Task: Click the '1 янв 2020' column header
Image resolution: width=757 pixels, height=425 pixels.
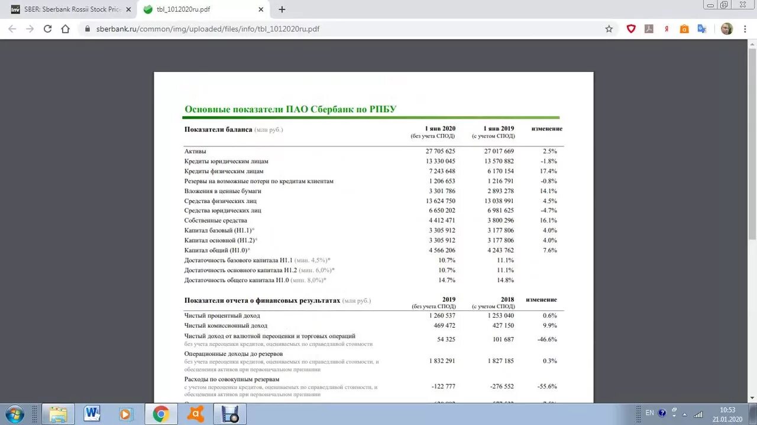Action: tap(440, 129)
